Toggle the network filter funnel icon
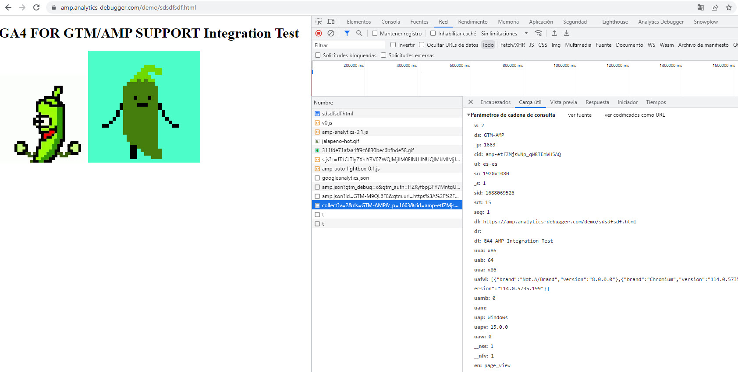738x372 pixels. (347, 33)
